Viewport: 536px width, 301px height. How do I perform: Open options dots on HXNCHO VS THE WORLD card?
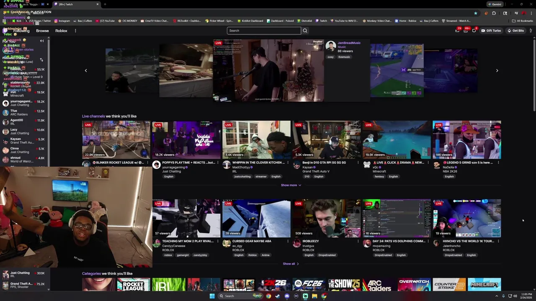click(498, 241)
